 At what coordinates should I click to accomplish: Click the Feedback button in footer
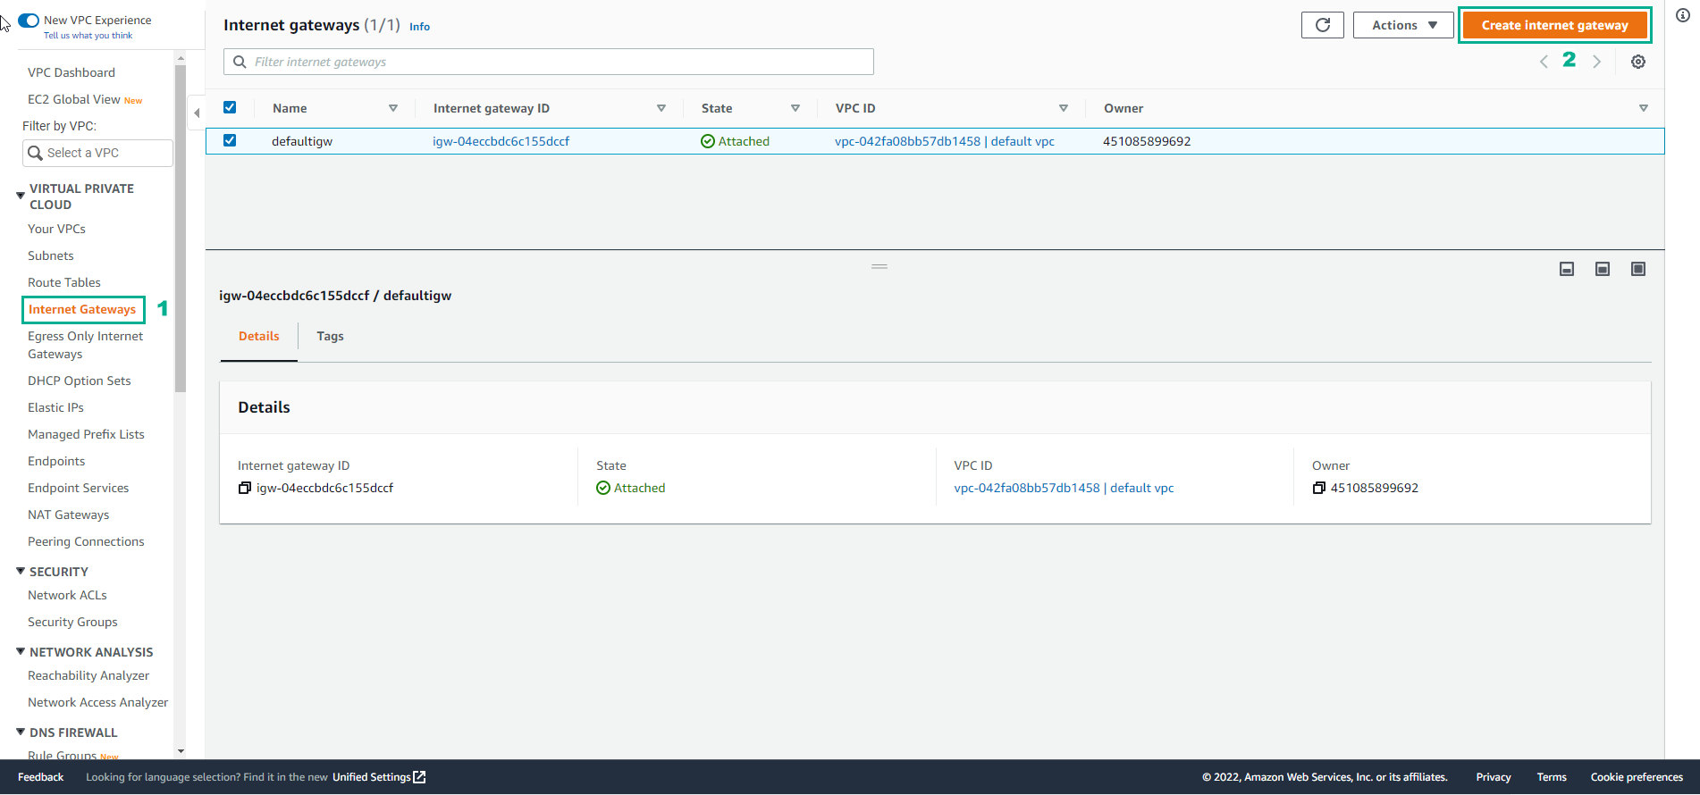(40, 777)
